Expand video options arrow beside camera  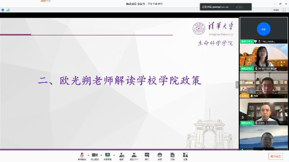tap(101, 155)
